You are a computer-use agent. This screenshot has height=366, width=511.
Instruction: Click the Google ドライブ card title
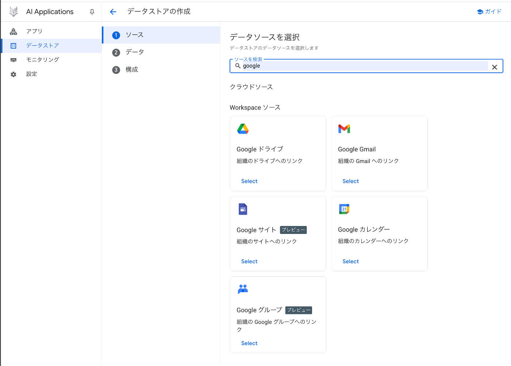260,149
